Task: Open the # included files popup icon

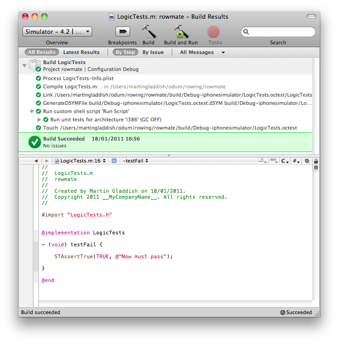Action: [x=296, y=161]
